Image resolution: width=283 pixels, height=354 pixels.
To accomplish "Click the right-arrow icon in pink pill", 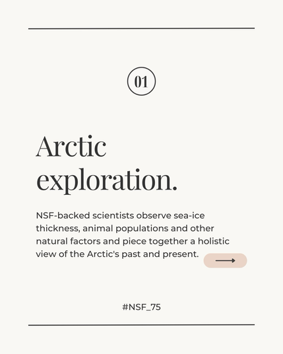I will point(225,260).
